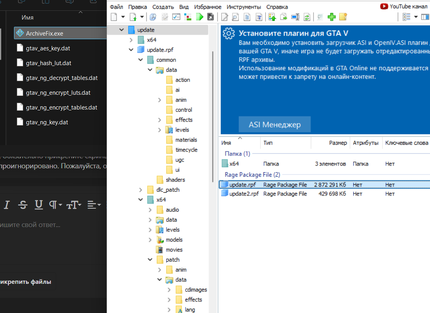Click the add files icon with green up arrow
This screenshot has width=430, height=313.
[272, 17]
